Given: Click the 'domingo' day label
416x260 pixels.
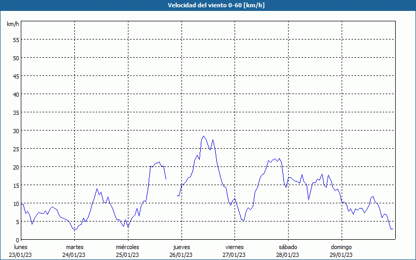Looking at the screenshot, I should 341,247.
